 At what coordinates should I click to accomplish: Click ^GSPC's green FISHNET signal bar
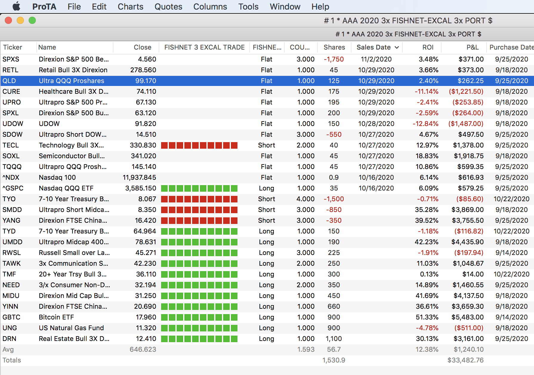click(x=199, y=188)
